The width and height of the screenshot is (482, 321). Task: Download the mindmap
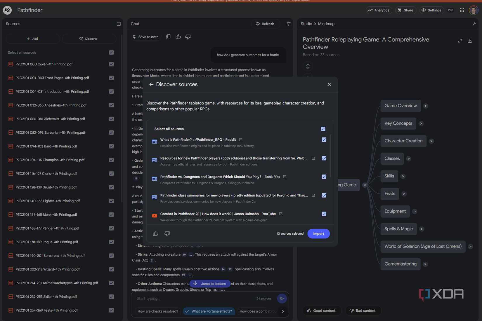(x=470, y=41)
